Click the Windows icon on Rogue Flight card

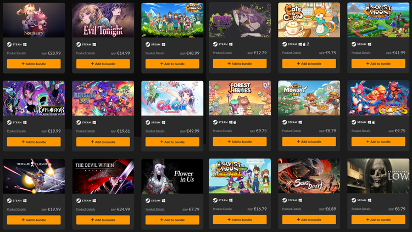click(x=25, y=201)
